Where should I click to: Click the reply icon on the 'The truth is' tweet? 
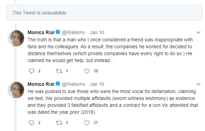coord(31,71)
